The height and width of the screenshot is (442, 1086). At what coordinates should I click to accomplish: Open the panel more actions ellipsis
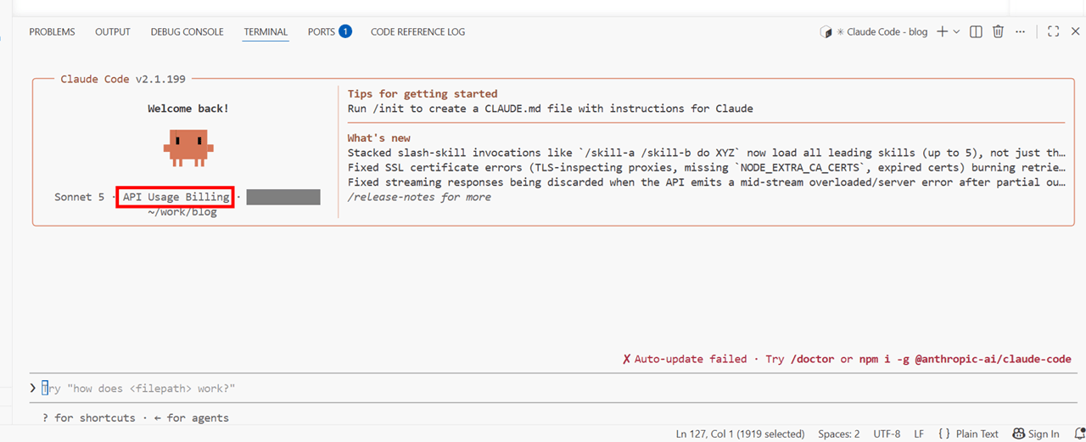click(1020, 31)
